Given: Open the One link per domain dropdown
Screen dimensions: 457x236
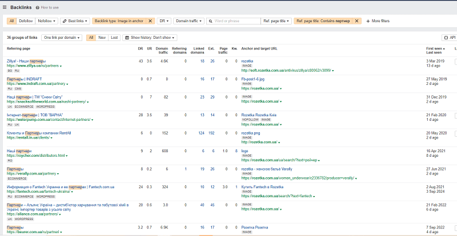Looking at the screenshot, I should [62, 38].
